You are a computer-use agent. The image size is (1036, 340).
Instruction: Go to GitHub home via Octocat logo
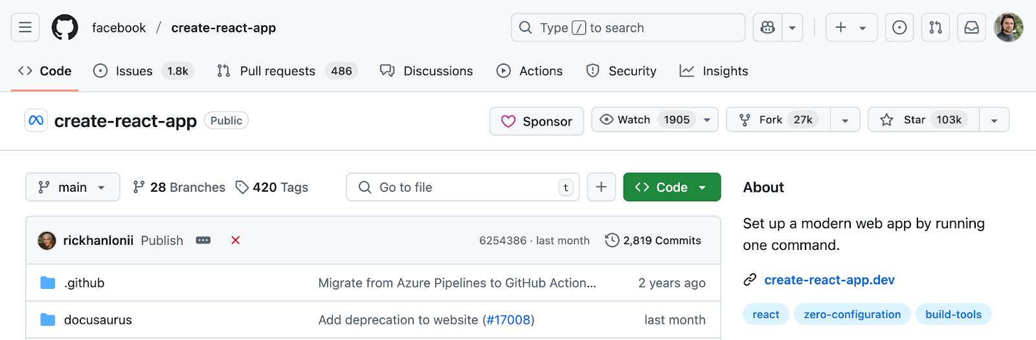[65, 28]
